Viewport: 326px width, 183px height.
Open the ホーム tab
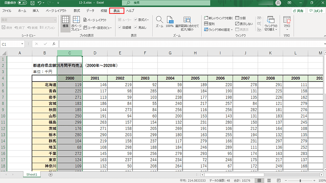[22, 11]
